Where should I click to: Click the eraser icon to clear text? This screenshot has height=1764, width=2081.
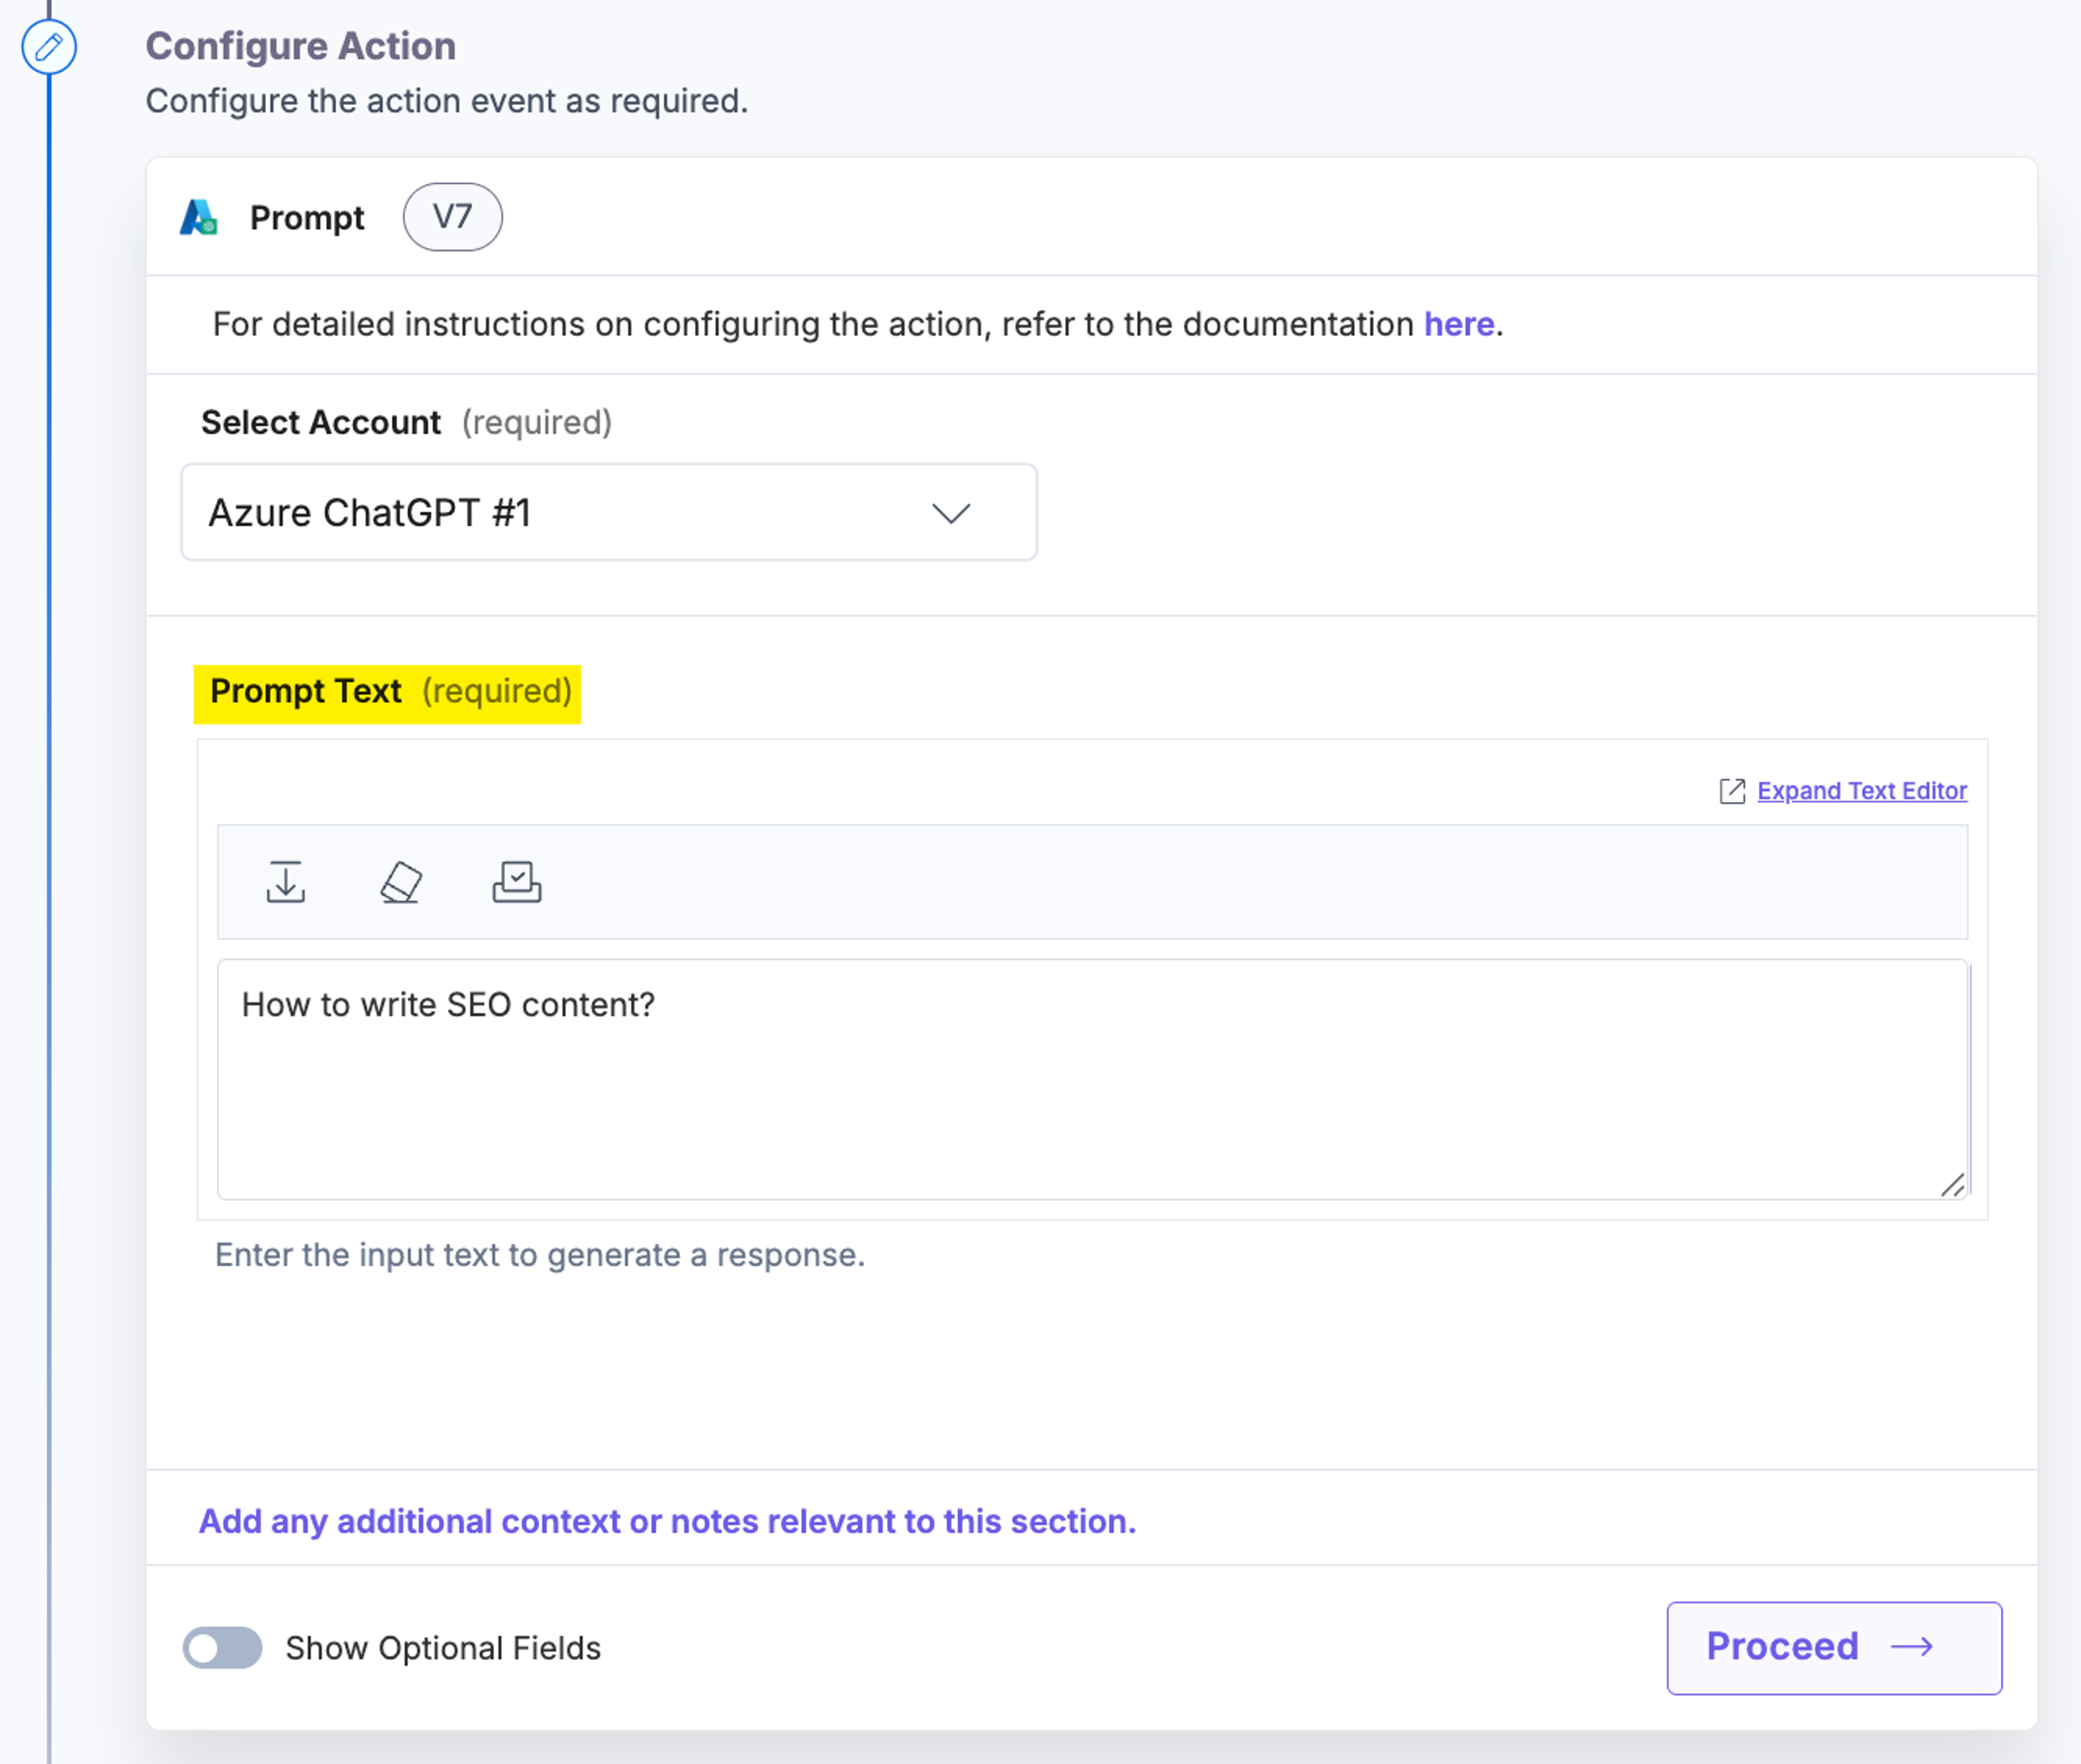[401, 882]
